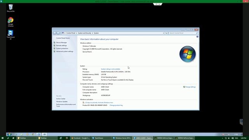The width and height of the screenshot is (249, 140).
Task: Open the host taskbar search icon
Action: coord(8,138)
